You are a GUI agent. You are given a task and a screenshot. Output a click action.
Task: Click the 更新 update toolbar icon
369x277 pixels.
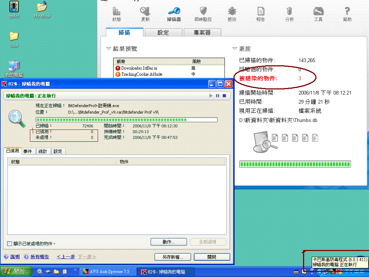145,14
